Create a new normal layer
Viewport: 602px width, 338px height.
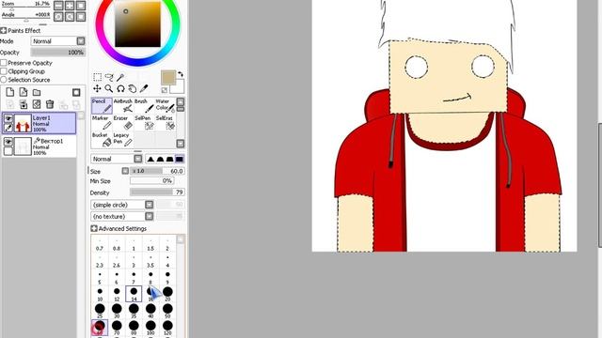(10, 92)
